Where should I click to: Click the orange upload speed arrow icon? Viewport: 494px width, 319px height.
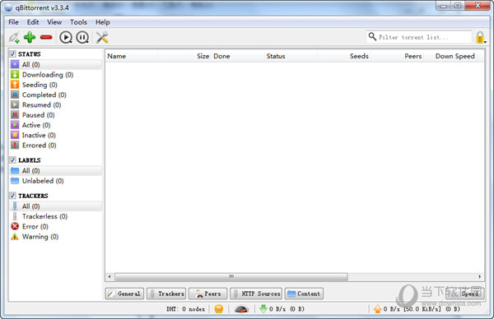pos(377,308)
